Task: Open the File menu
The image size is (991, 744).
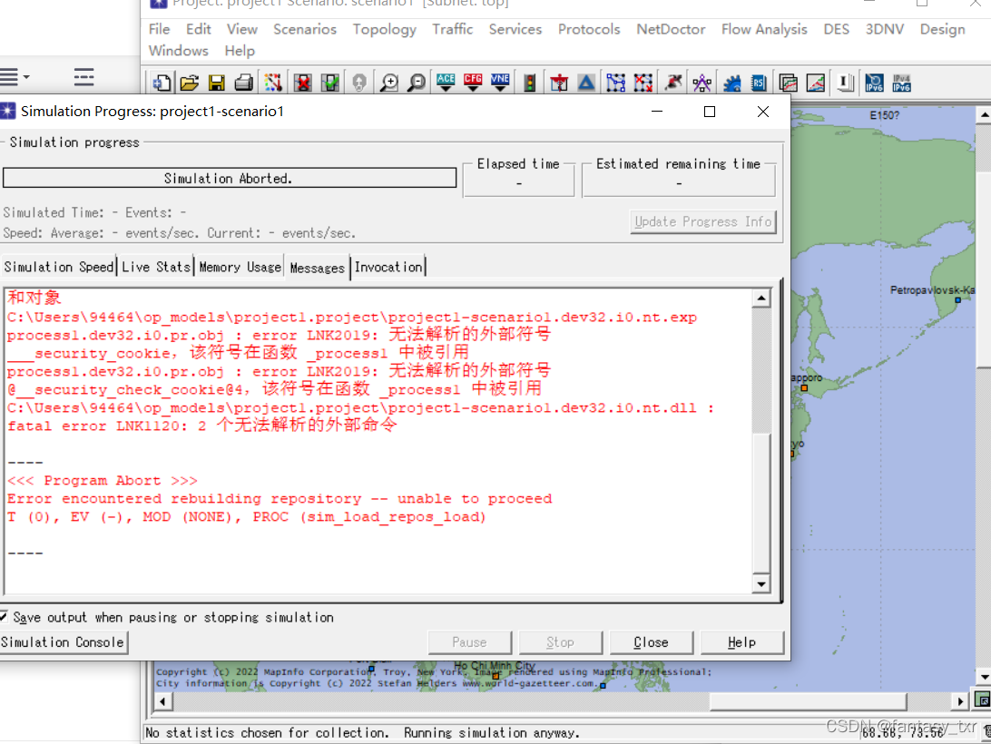Action: coord(160,29)
